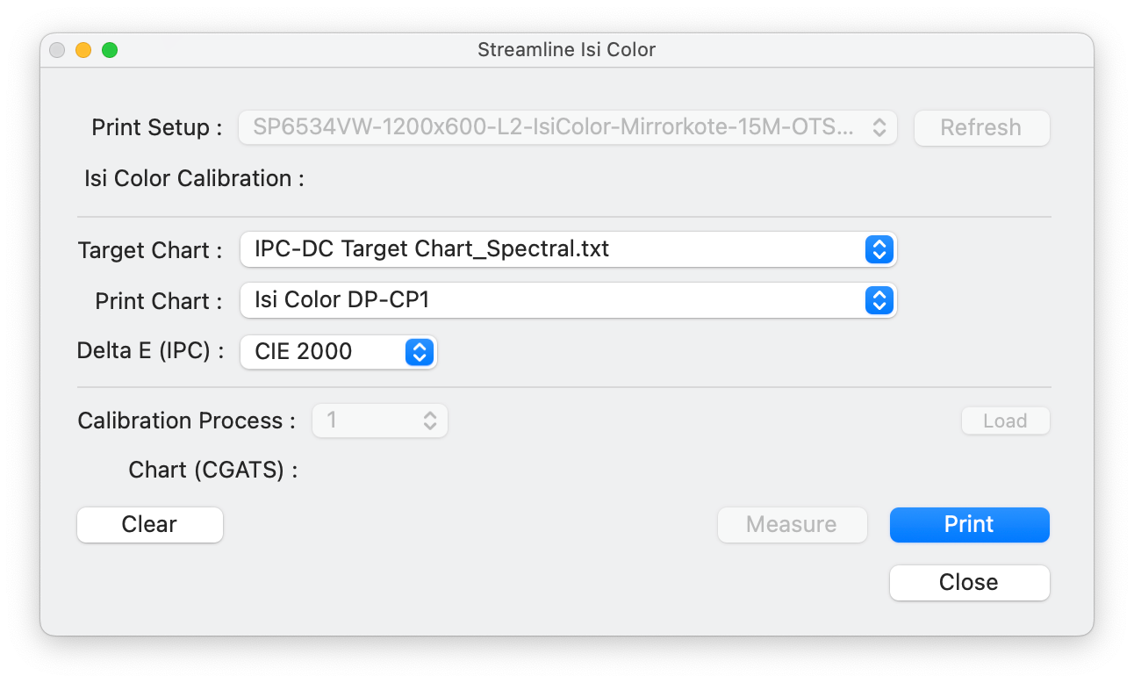
Task: Click the Load button
Action: click(1005, 421)
